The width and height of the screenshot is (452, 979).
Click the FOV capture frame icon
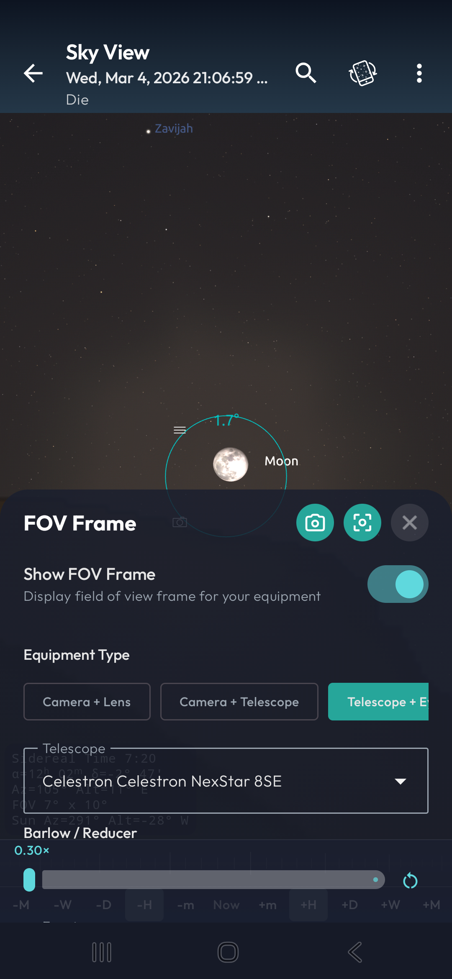[362, 523]
